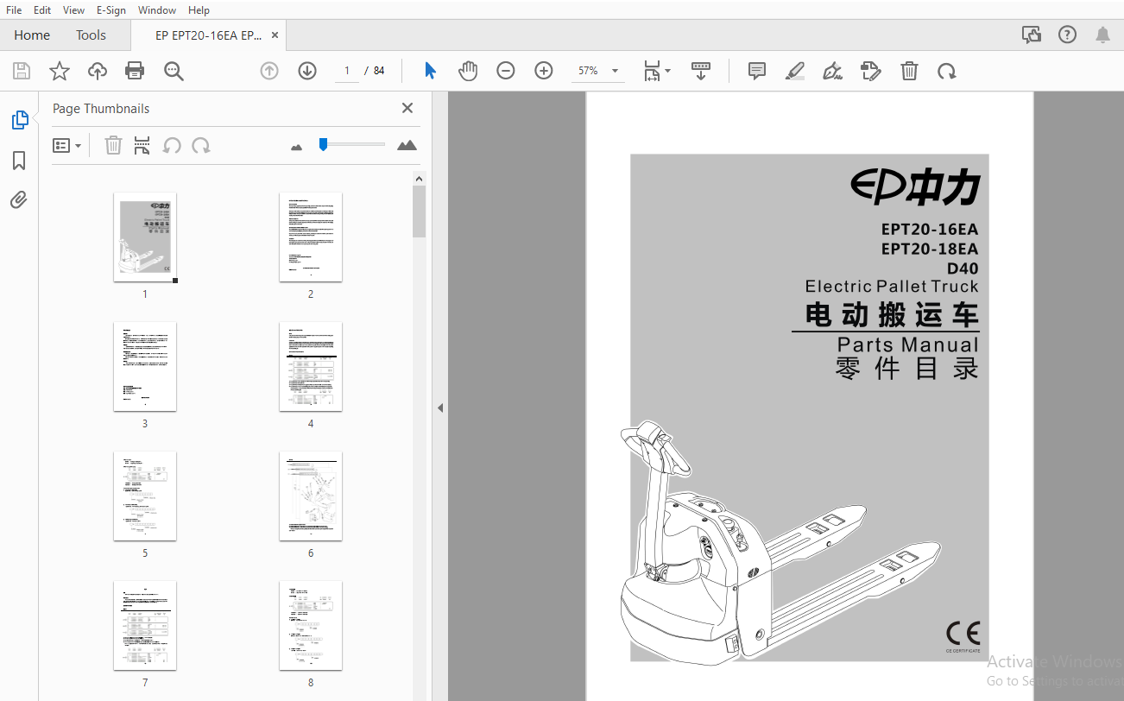The image size is (1124, 701).
Task: Enlarge thumbnails large mountain icon
Action: click(x=407, y=145)
